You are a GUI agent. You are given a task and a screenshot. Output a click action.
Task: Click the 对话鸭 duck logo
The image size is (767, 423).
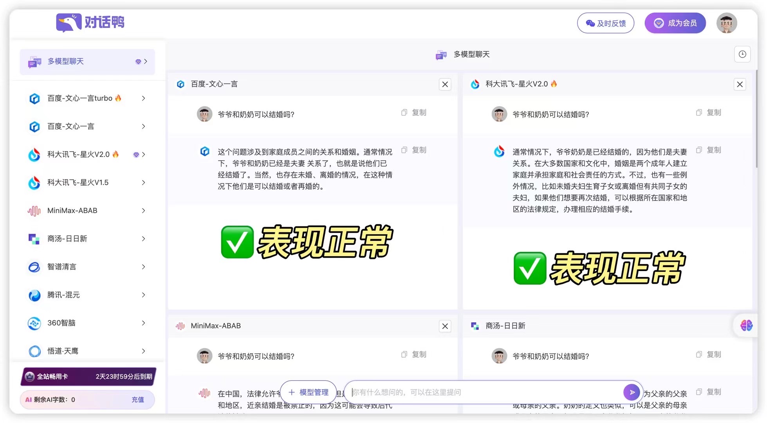pos(90,22)
